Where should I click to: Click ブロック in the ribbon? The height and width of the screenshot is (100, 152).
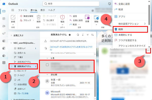click(x=26, y=20)
